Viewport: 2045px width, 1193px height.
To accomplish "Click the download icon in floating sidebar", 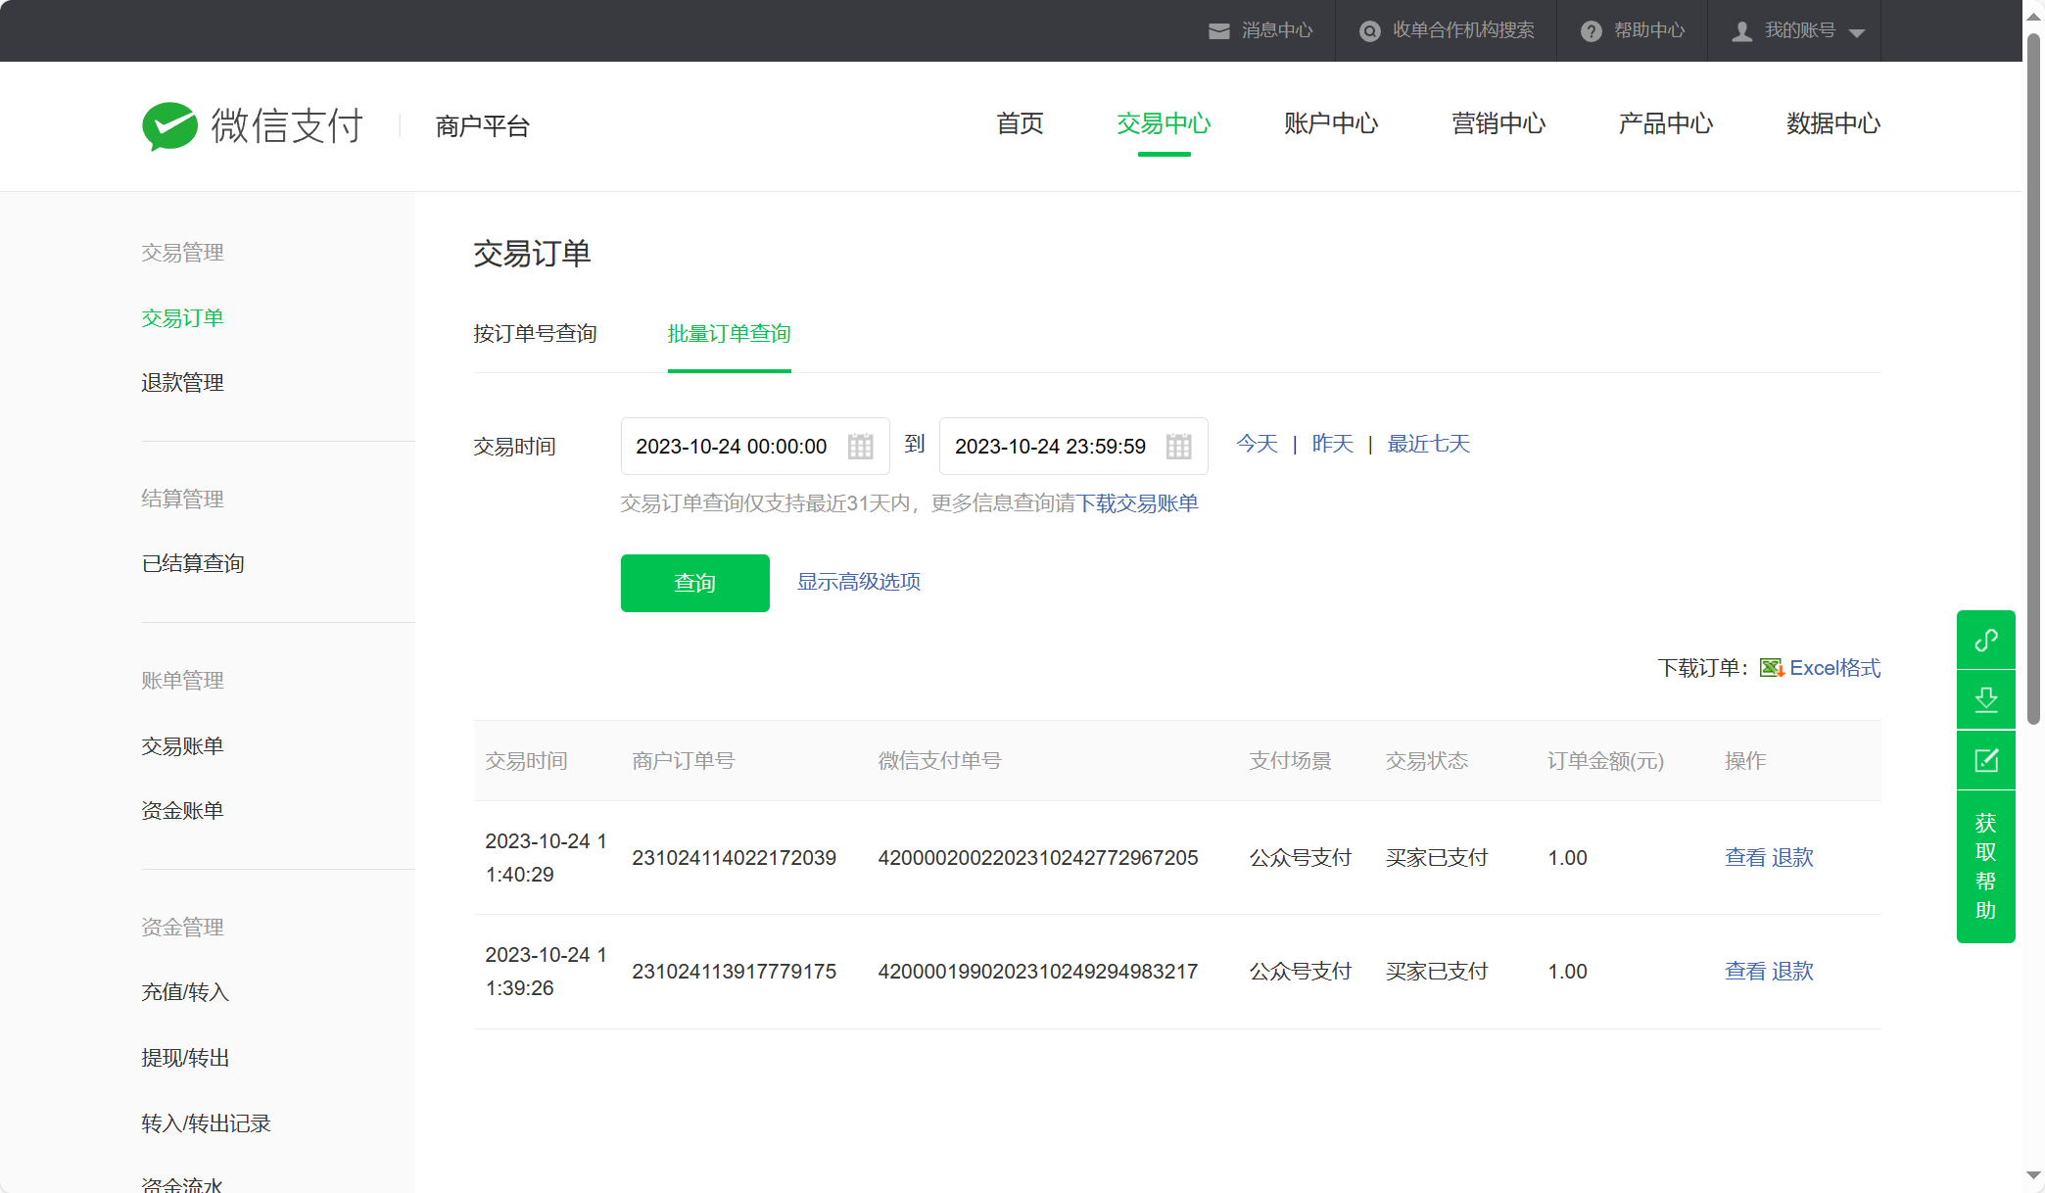I will coord(1985,700).
